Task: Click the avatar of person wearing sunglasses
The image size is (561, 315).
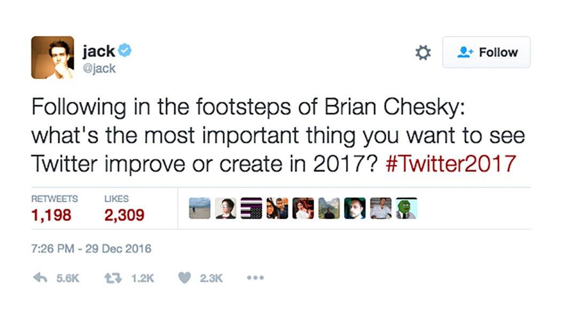Action: 277,208
